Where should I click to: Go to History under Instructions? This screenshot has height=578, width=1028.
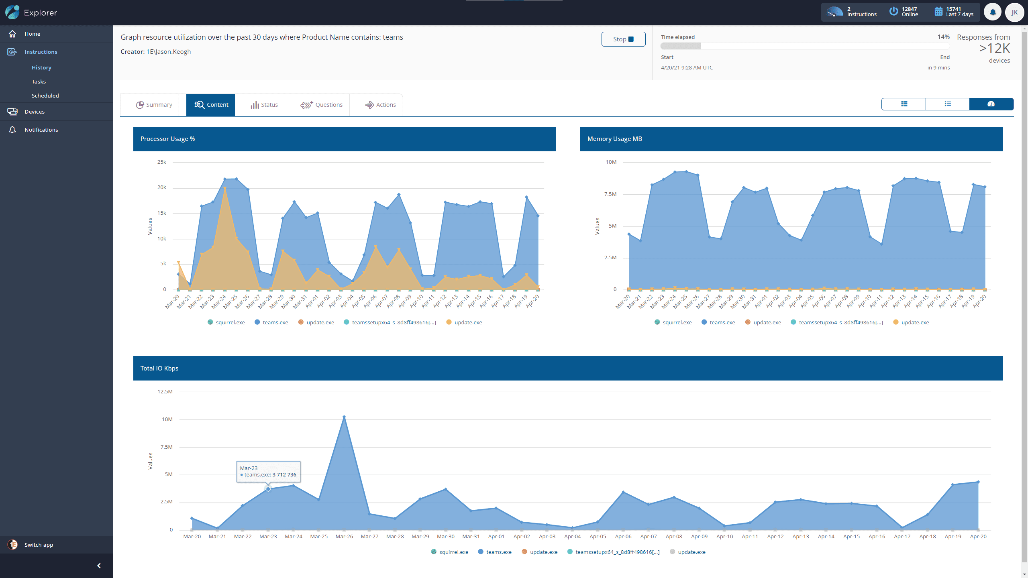click(41, 67)
